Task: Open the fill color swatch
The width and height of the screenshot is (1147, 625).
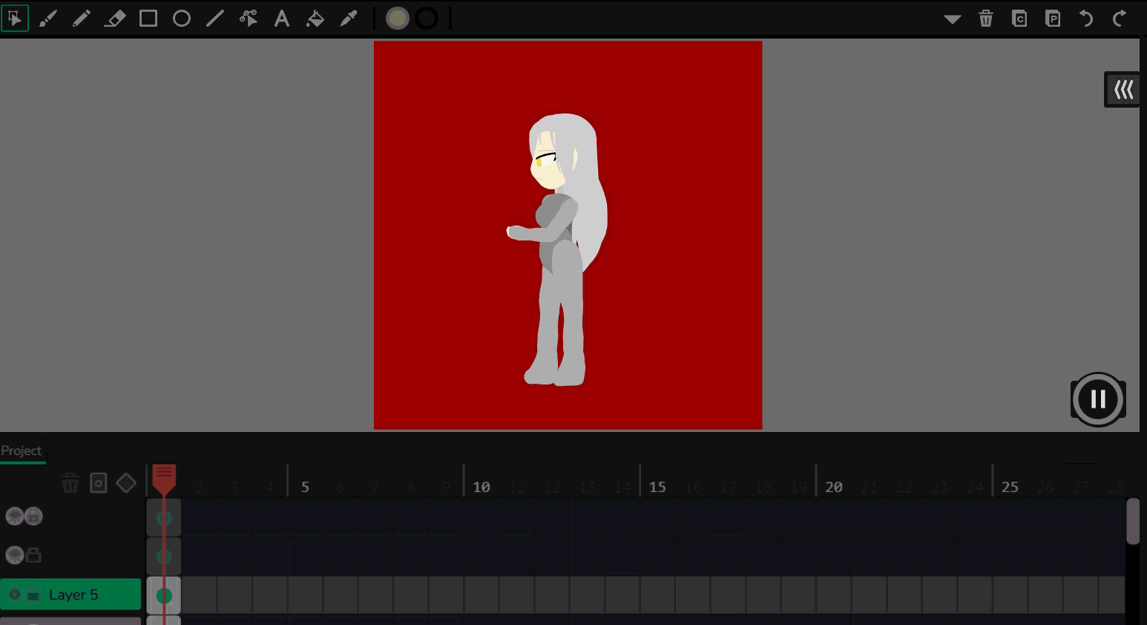Action: click(x=398, y=19)
